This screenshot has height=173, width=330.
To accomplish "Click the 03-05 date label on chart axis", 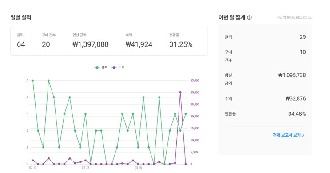I will click(x=138, y=168).
